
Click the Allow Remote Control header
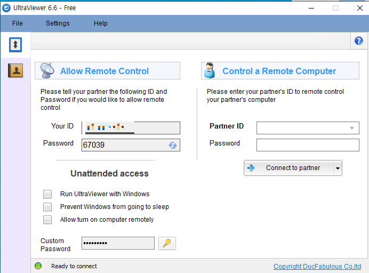(x=108, y=70)
